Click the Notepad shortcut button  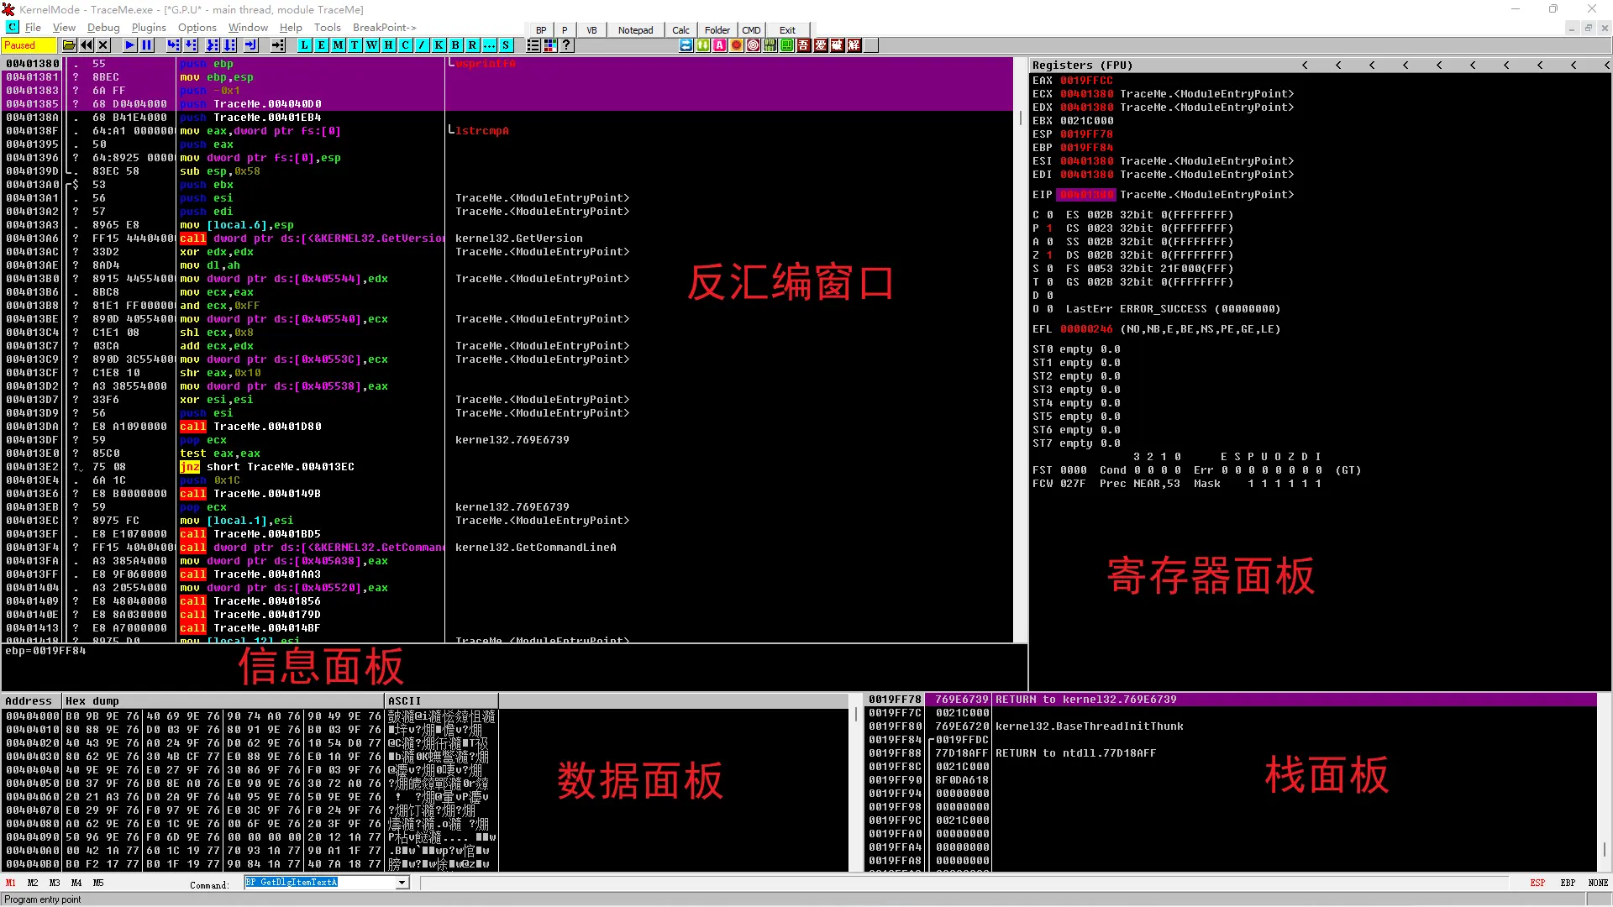pyautogui.click(x=635, y=30)
